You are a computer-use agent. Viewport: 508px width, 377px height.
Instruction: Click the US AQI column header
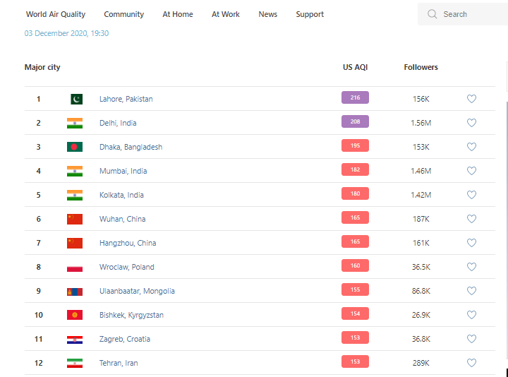(x=355, y=67)
